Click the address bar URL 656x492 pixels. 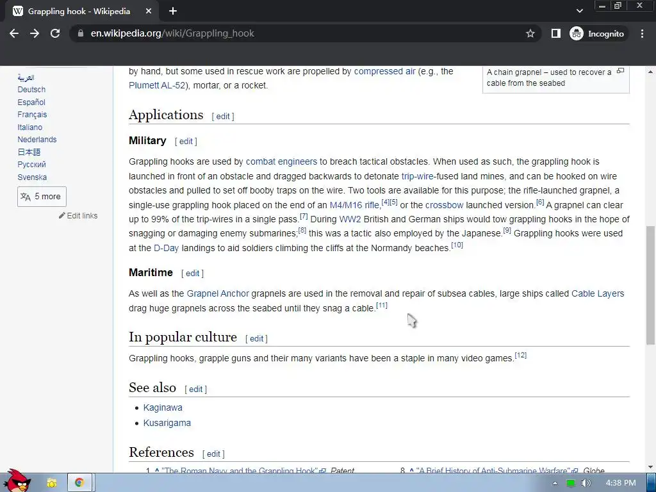pos(172,33)
